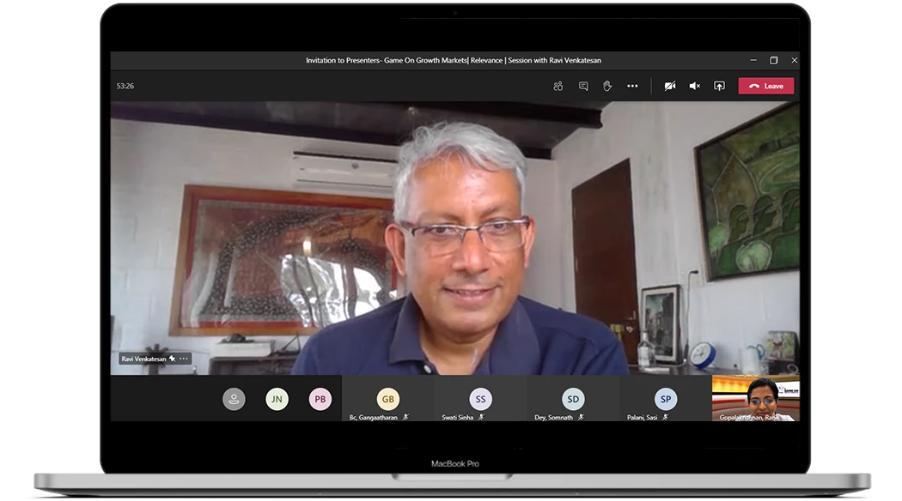902x501 pixels.
Task: Click the muted microphone icon beside Swati Sinha
Action: coord(481,417)
